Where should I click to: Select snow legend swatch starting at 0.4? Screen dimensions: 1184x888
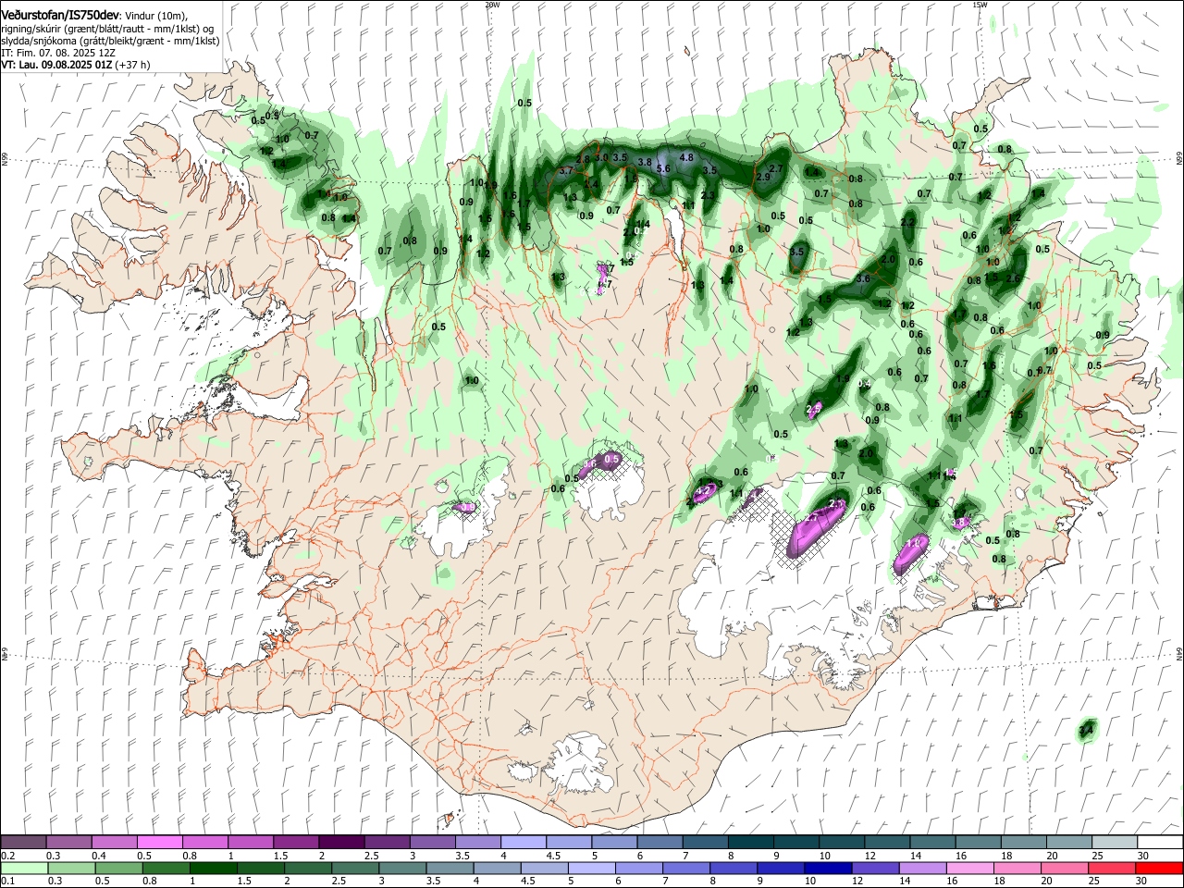(x=115, y=842)
